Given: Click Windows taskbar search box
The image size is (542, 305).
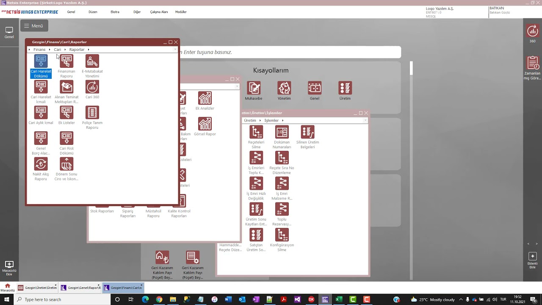Looking at the screenshot, I should click(x=62, y=299).
